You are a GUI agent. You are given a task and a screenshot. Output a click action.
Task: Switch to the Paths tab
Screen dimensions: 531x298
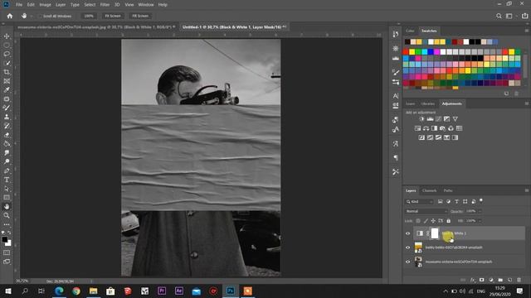point(448,190)
